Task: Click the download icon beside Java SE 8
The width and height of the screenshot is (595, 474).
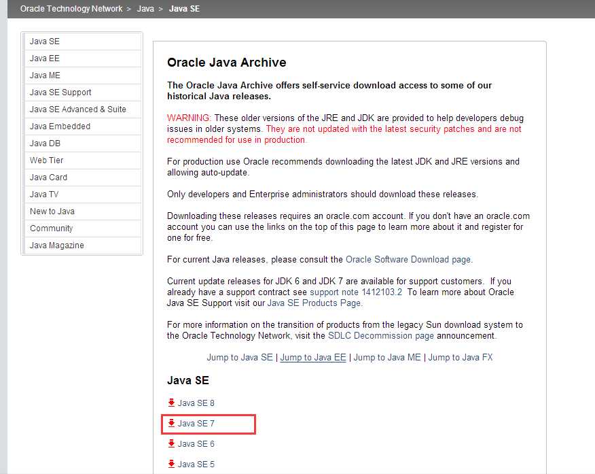Action: pyautogui.click(x=172, y=403)
